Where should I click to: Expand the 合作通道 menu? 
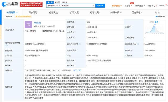tap(140, 6)
